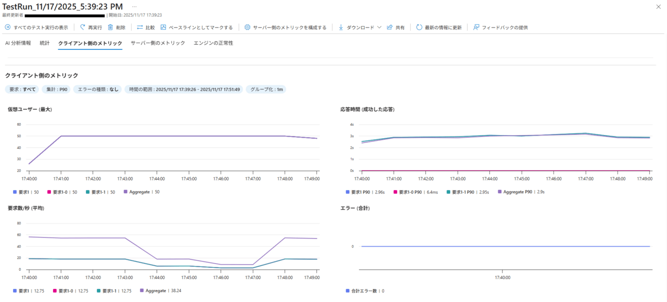Screen dimensions: 667x302
Task: Click the 再実行 (rerun) icon
Action: [82, 27]
